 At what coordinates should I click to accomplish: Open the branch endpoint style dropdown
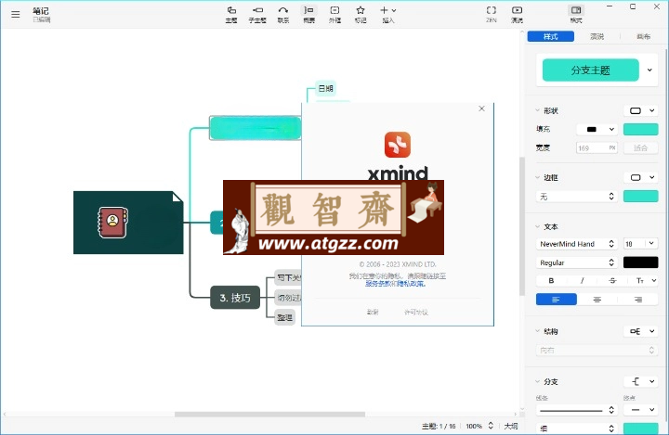[640, 410]
